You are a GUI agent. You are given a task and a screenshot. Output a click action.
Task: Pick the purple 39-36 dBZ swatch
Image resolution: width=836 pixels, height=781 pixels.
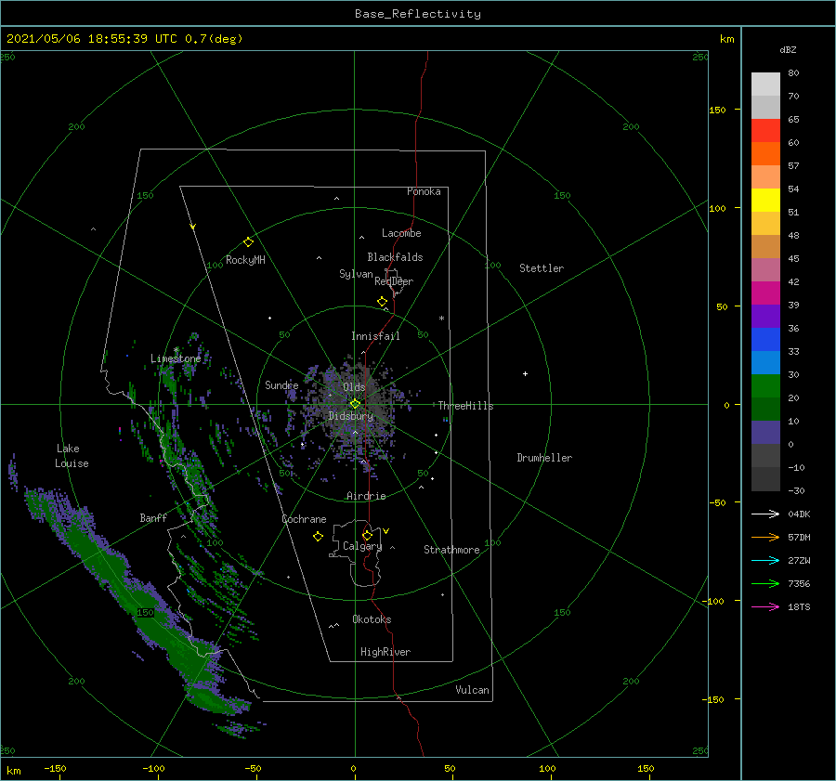pyautogui.click(x=765, y=317)
